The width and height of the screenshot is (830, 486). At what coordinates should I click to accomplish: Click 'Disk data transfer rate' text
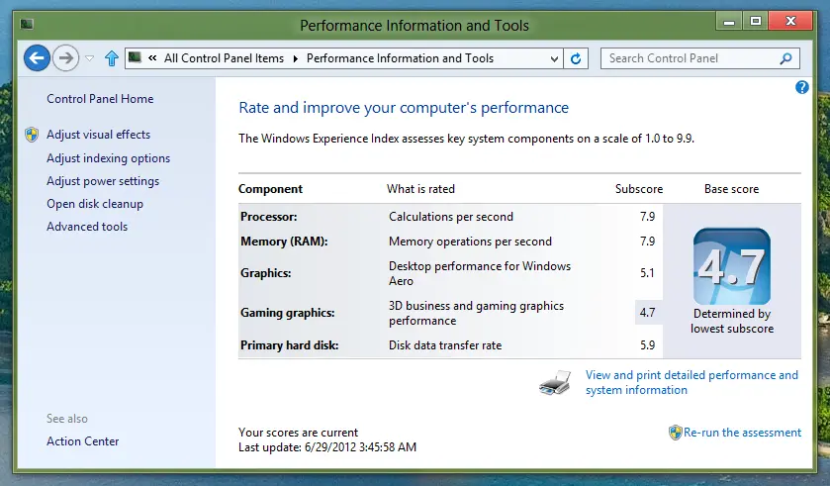[445, 345]
